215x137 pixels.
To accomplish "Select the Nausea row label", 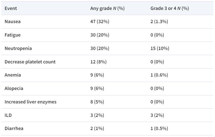I will (13, 21).
